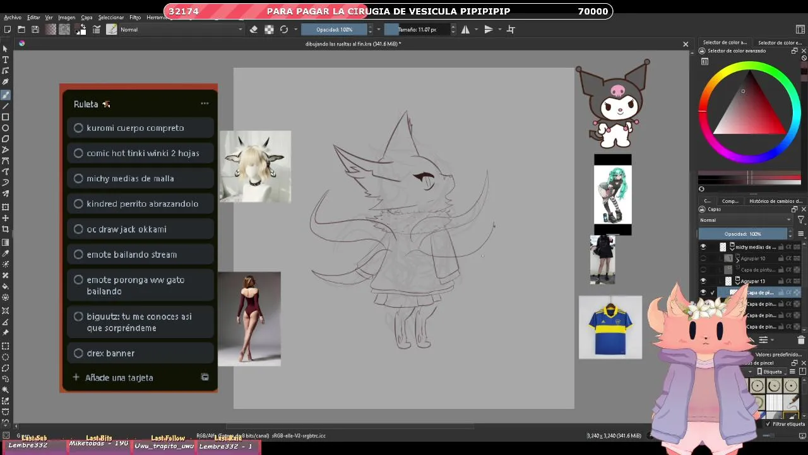The width and height of the screenshot is (808, 455).
Task: Open vertical mirror options arrow
Action: [x=499, y=29]
